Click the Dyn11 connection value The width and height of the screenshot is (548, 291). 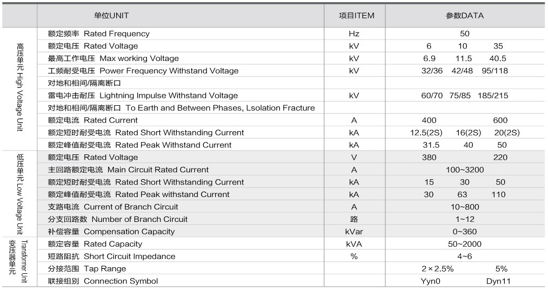(498, 281)
